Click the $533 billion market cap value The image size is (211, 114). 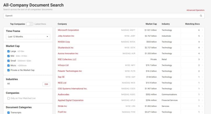[152, 42]
